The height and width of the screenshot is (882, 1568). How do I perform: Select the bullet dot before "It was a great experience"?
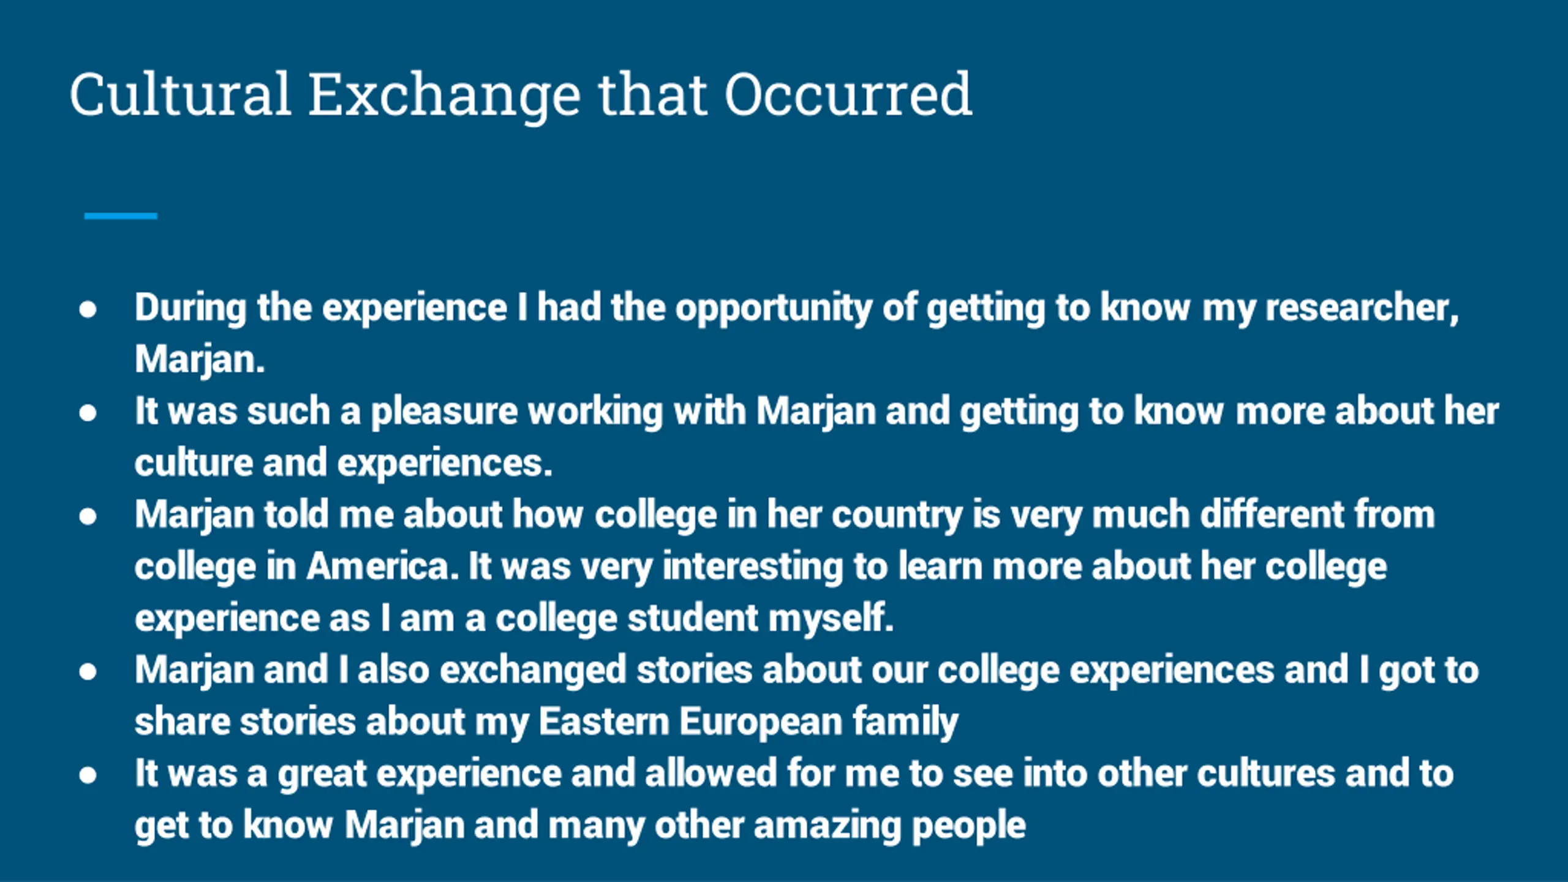tap(88, 775)
